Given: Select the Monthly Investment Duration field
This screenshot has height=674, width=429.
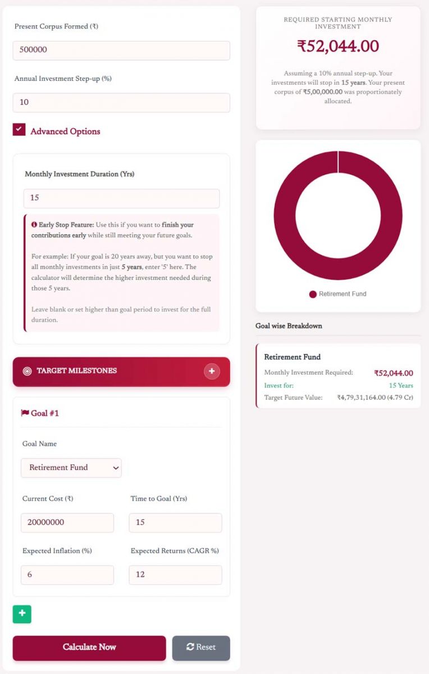Looking at the screenshot, I should (x=121, y=198).
